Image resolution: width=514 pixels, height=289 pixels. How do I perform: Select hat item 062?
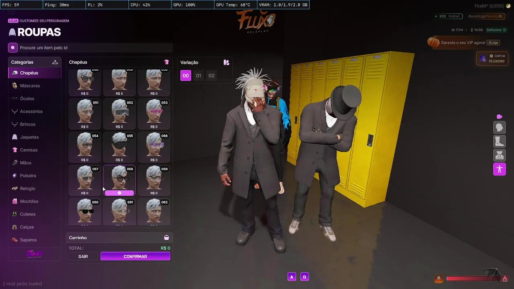point(154,212)
